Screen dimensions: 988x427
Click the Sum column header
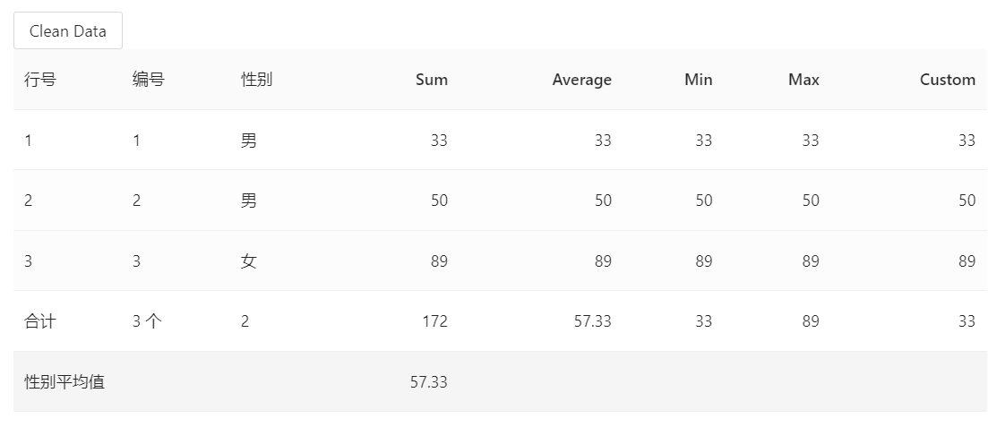click(x=431, y=80)
